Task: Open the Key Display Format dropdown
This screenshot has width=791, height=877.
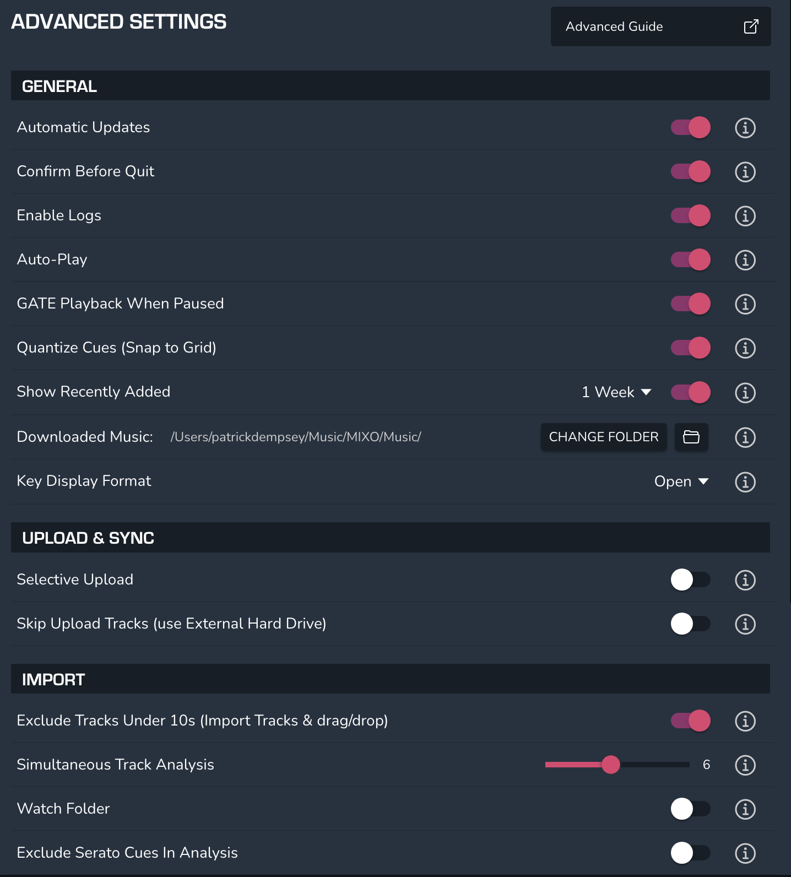Action: 681,481
